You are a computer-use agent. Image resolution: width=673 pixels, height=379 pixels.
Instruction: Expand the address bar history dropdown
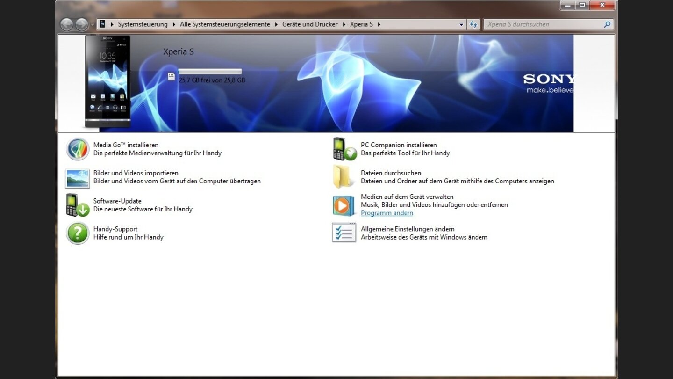pyautogui.click(x=461, y=24)
